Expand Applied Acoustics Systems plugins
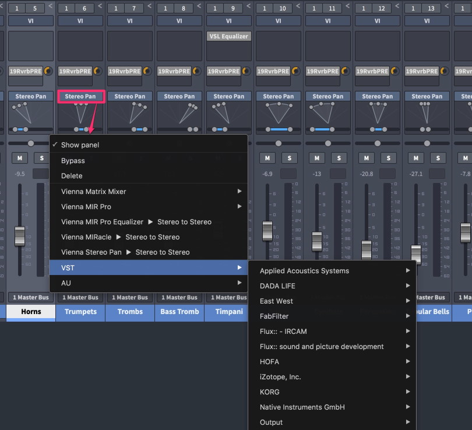This screenshot has height=430, width=472. click(332, 270)
